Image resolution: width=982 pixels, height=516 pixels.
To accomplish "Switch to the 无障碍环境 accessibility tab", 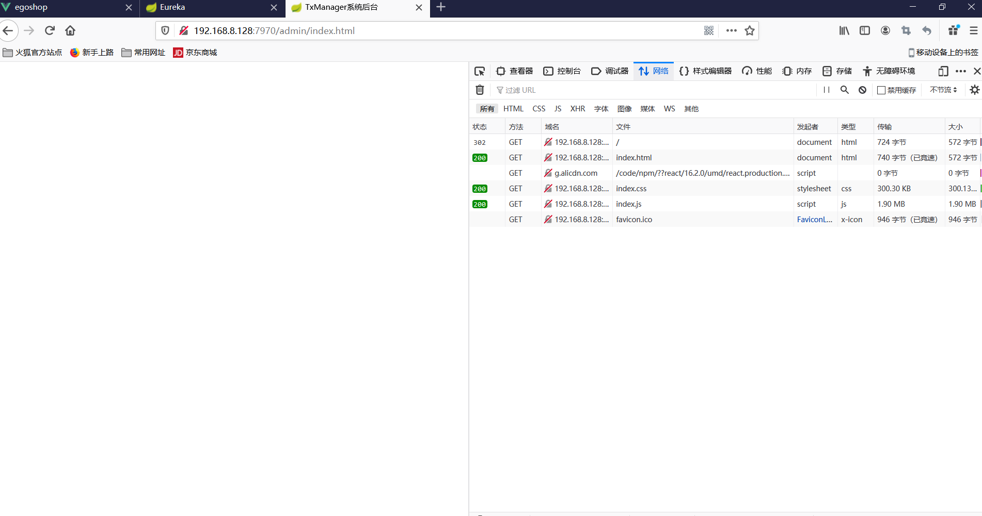I will [x=889, y=71].
